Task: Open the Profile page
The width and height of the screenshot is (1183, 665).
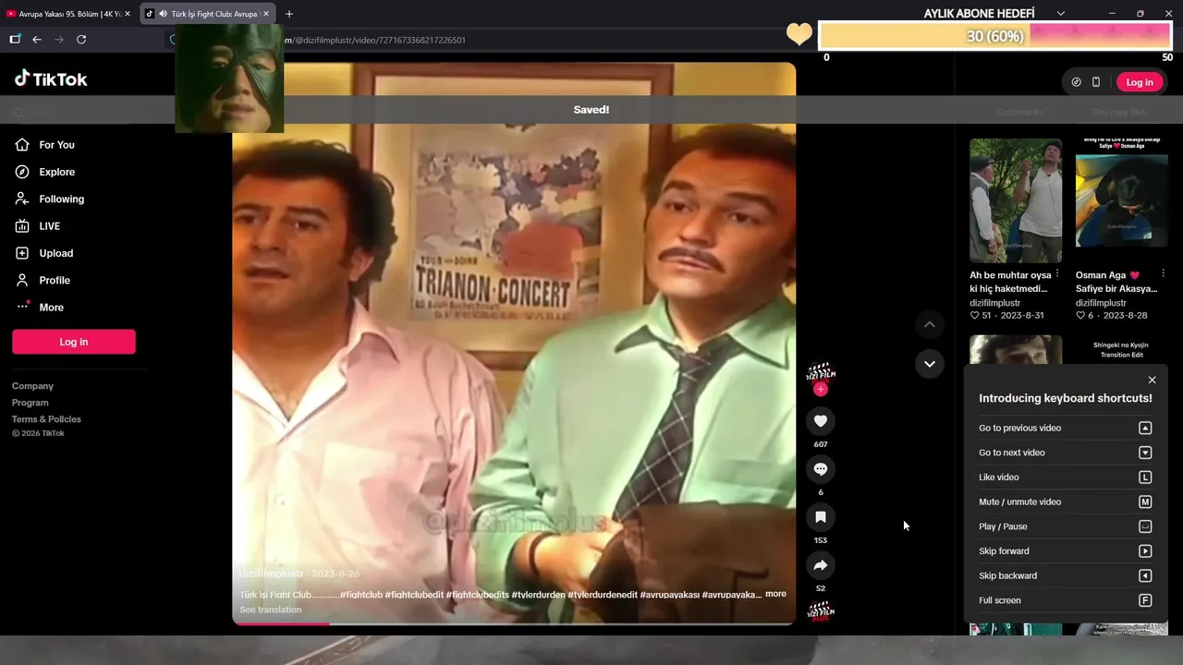Action: tap(54, 280)
